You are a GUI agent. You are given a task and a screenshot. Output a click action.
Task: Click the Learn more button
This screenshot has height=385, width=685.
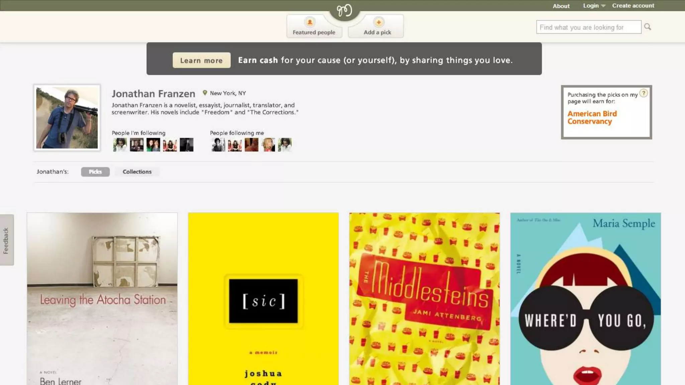point(201,60)
